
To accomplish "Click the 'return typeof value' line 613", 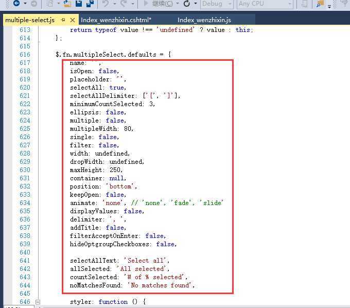I will coord(162,30).
